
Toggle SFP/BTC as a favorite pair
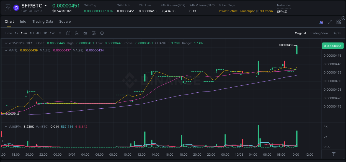[x=7, y=7]
